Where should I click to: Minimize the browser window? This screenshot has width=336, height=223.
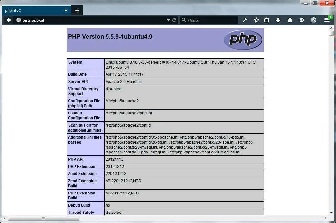tap(306, 3)
